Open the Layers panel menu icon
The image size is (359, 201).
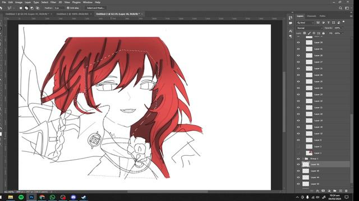point(351,16)
